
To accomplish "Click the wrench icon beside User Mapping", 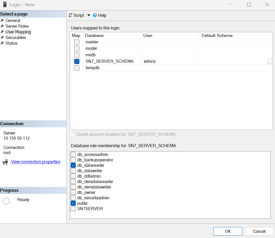I will point(3,32).
